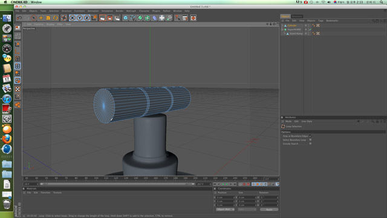The width and height of the screenshot is (387, 218).
Task: Collapse the HyperNURBS hierarchy
Action: [282, 30]
